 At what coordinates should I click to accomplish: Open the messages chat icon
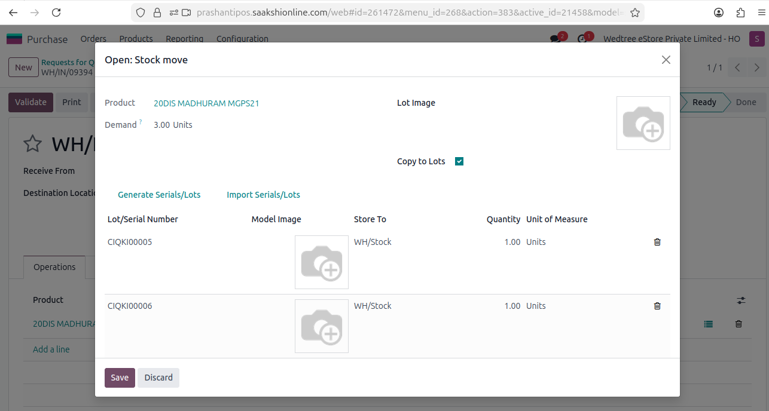pyautogui.click(x=556, y=39)
